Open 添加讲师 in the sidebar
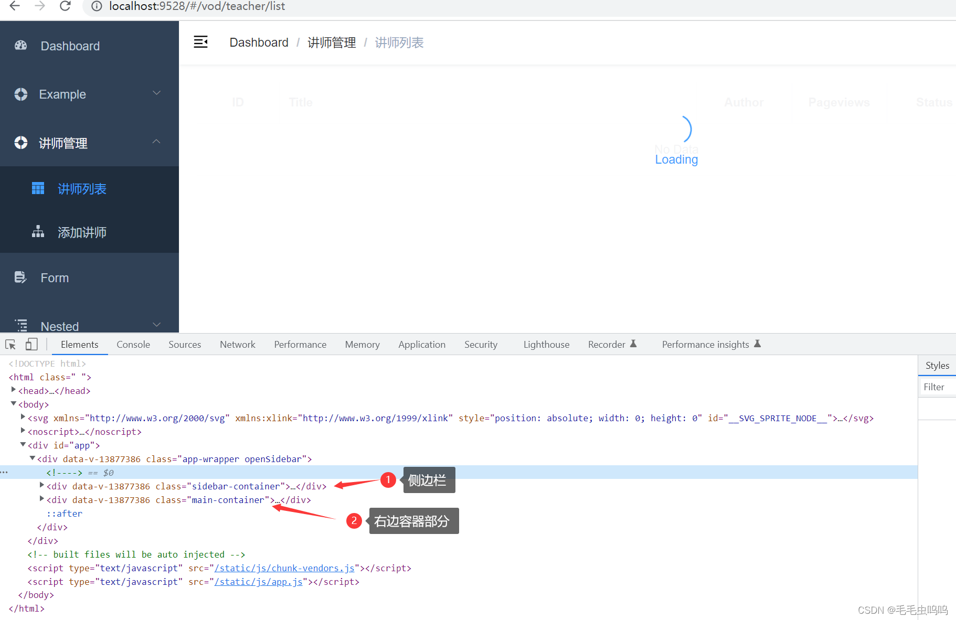Image resolution: width=956 pixels, height=620 pixels. [x=82, y=232]
